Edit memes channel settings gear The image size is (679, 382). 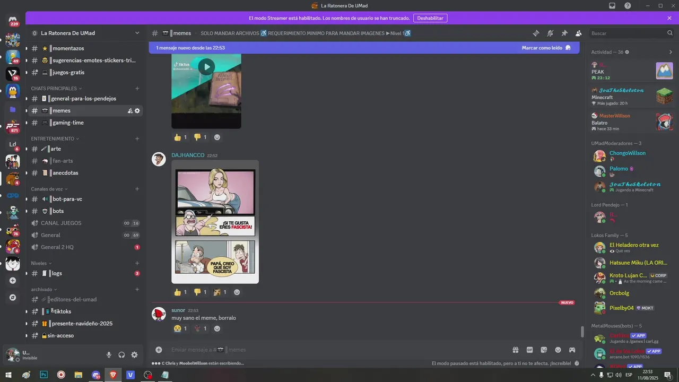[x=137, y=111]
